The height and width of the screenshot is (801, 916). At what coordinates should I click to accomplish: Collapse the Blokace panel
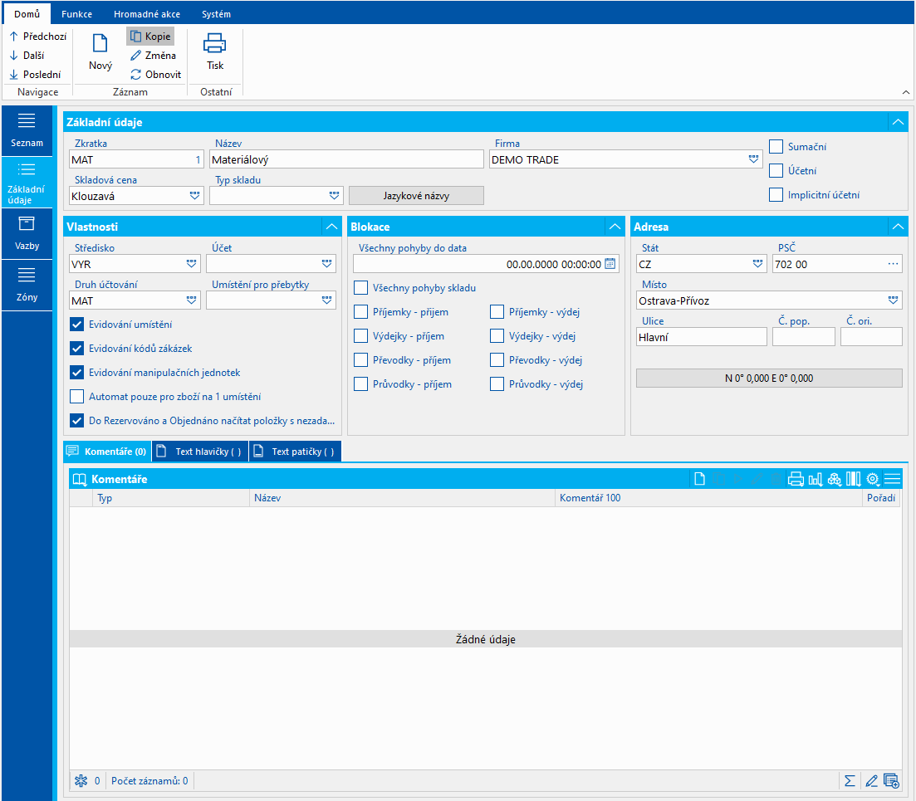[615, 227]
